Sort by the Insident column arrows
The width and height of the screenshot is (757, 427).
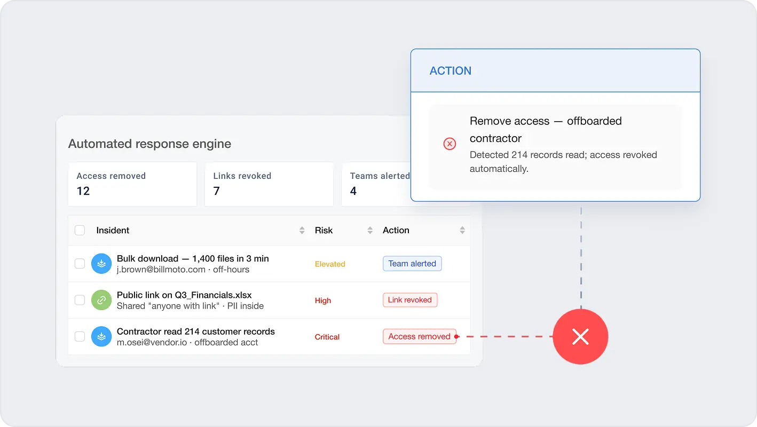coord(302,231)
